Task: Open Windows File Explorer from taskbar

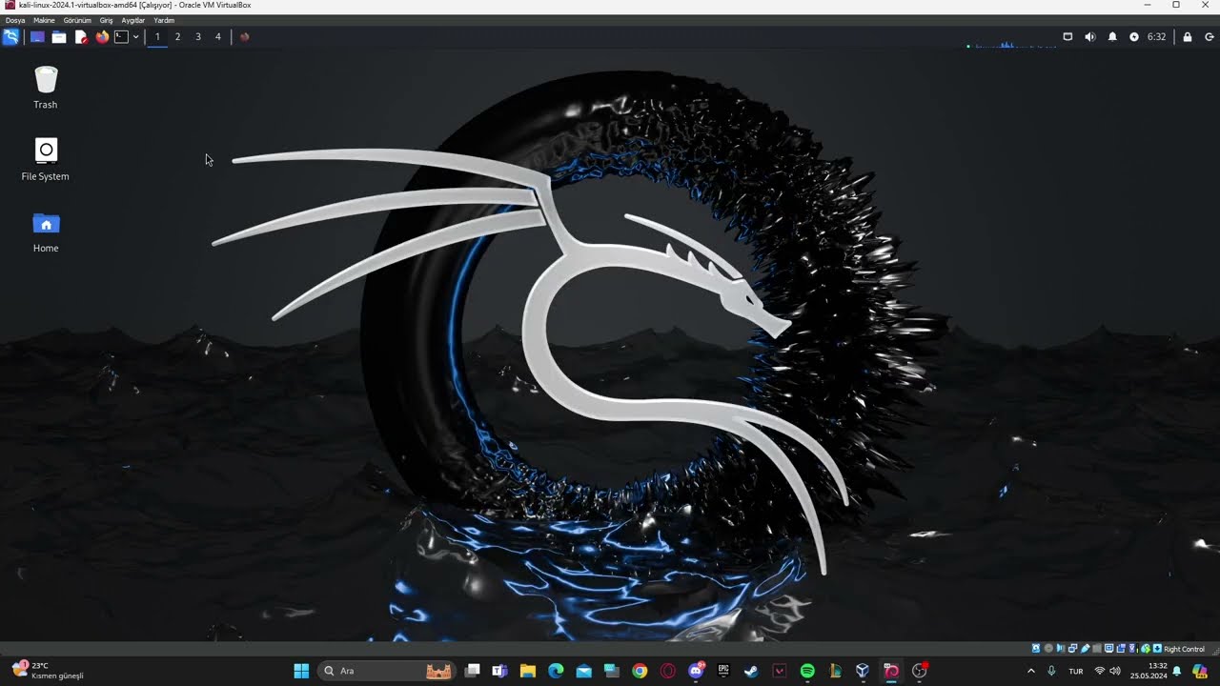Action: click(x=528, y=671)
